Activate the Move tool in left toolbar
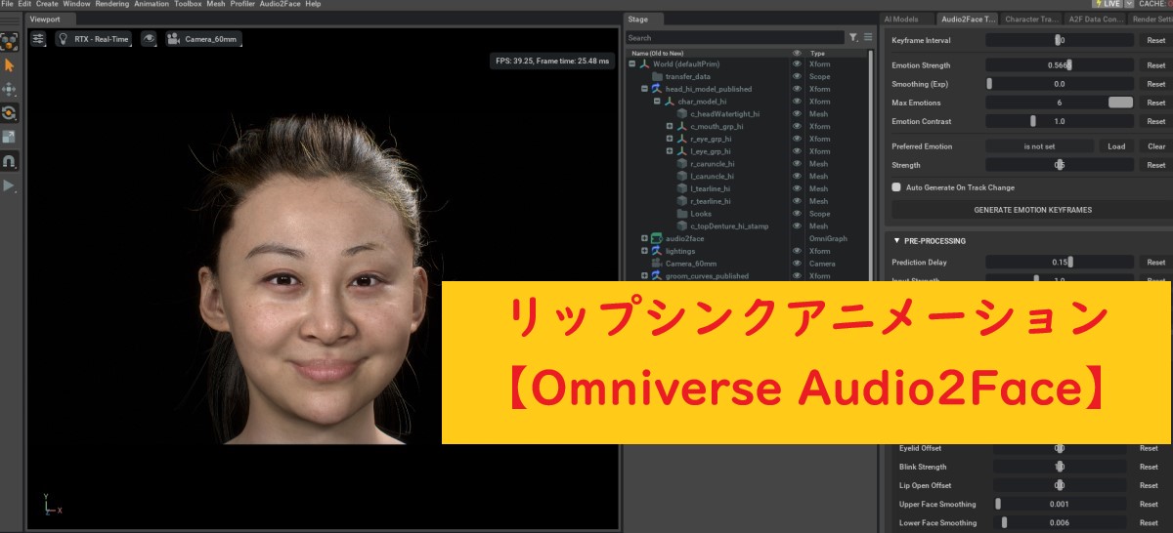Image resolution: width=1173 pixels, height=533 pixels. [9, 89]
